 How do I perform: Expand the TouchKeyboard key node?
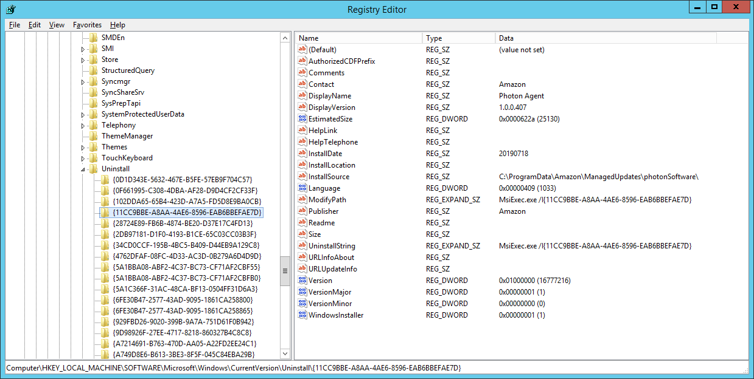83,158
